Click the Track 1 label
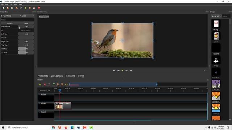Image resolution: width=232 pixels, height=130 pixels. point(43,112)
